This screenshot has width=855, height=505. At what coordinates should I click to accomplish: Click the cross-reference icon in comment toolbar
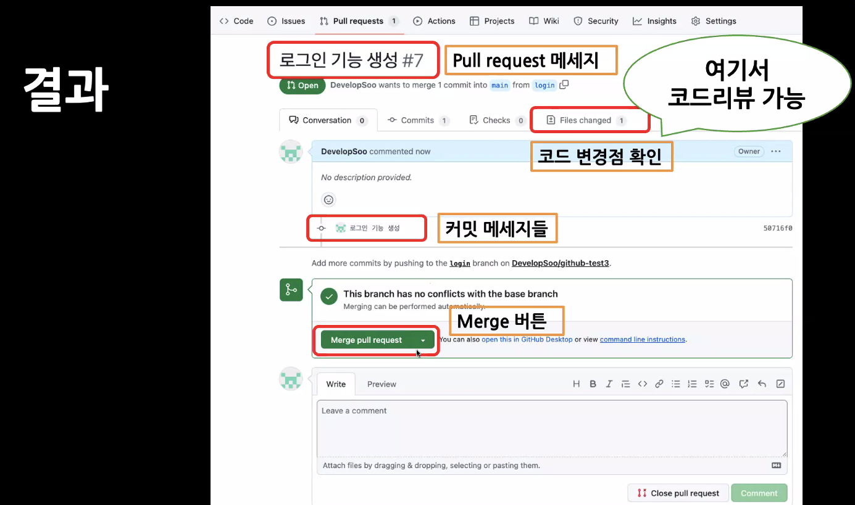(x=744, y=384)
